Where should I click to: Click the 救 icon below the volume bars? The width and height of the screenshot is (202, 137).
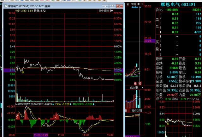tap(126, 110)
